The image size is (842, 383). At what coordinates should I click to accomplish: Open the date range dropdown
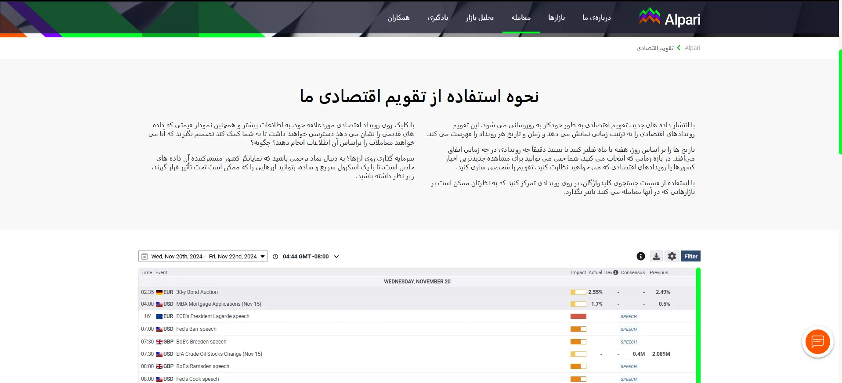203,256
